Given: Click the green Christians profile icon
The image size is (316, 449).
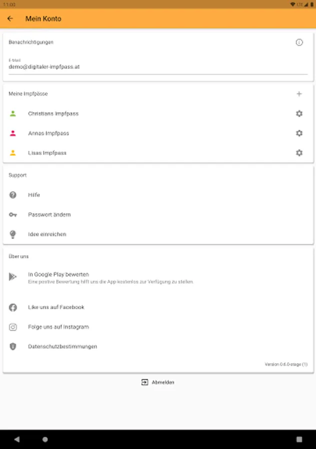Looking at the screenshot, I should pos(13,114).
